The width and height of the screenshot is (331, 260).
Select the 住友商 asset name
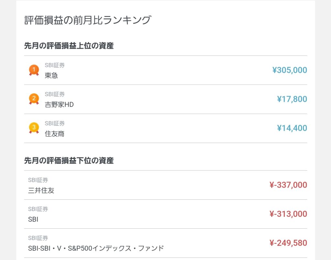[54, 134]
